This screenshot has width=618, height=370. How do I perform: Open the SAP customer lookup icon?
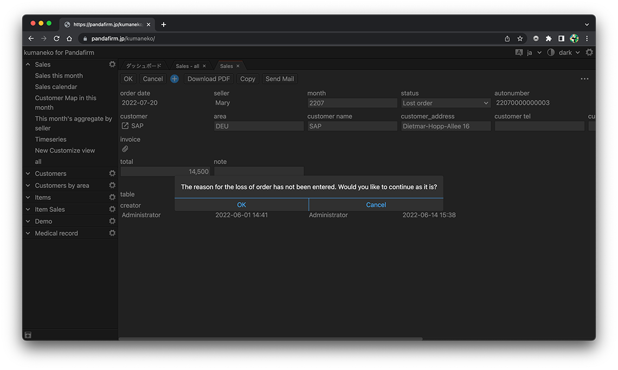pos(125,126)
